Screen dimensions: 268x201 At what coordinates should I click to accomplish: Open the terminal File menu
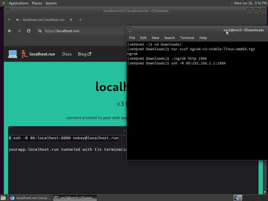pyautogui.click(x=132, y=38)
